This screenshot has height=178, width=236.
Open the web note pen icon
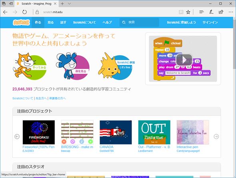(x=211, y=12)
